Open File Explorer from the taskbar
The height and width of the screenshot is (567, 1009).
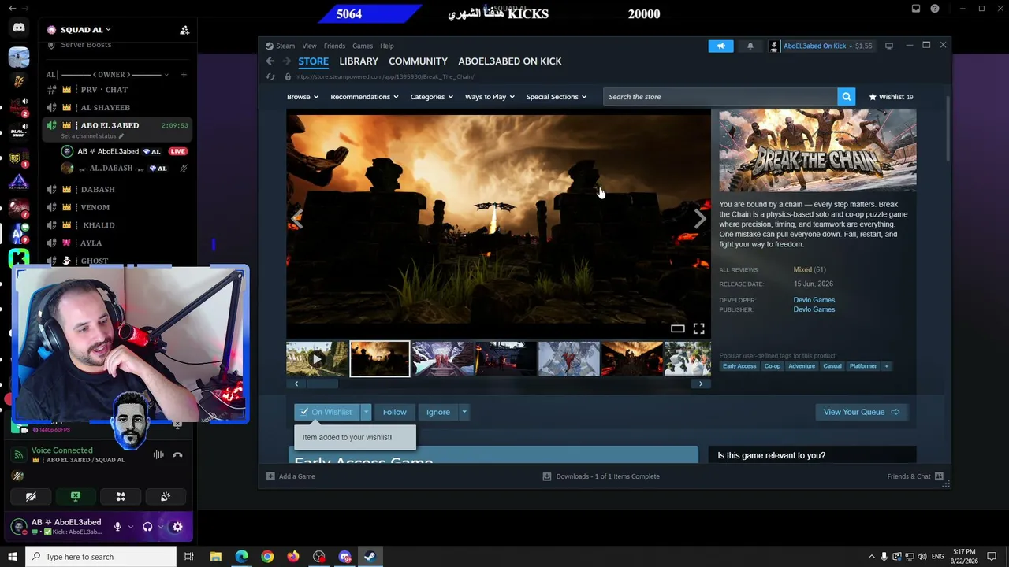click(215, 557)
